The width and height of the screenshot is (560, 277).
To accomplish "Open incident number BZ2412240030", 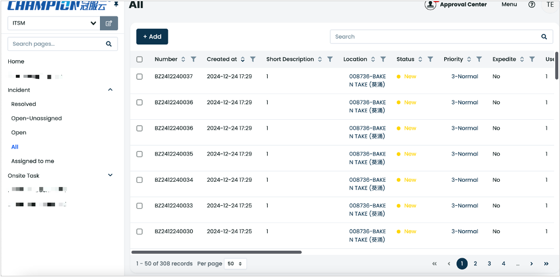I will (174, 231).
